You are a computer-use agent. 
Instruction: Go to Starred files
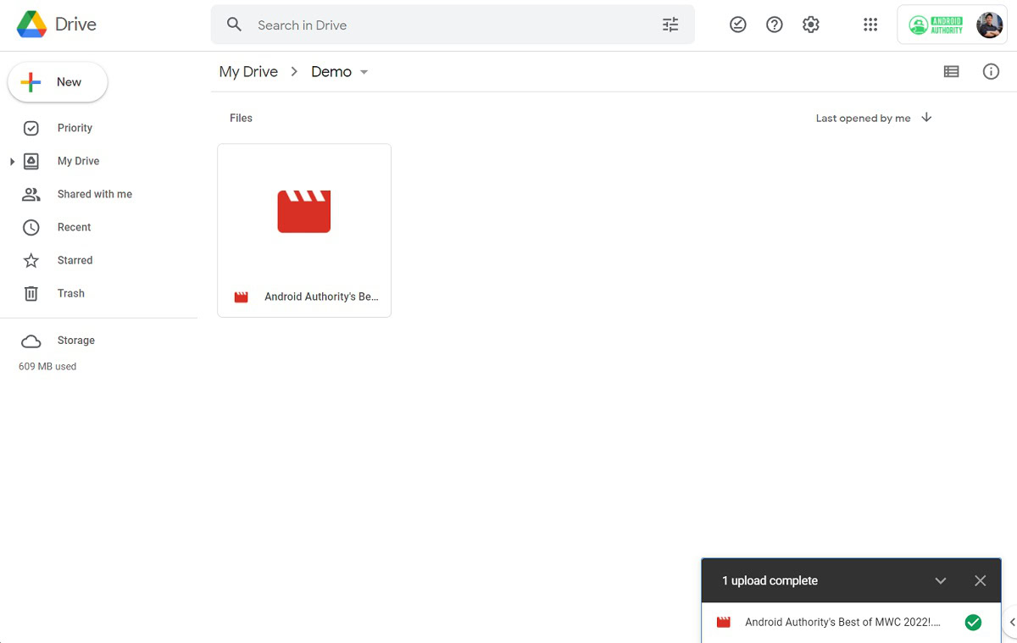(x=75, y=260)
